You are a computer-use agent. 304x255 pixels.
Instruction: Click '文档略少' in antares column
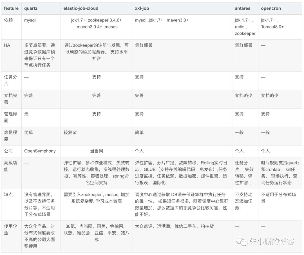[243, 95]
